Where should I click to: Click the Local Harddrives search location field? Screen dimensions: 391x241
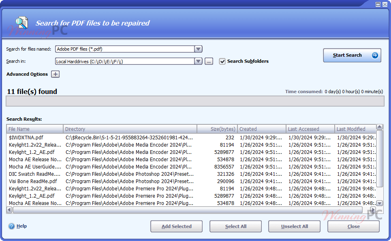click(125, 61)
